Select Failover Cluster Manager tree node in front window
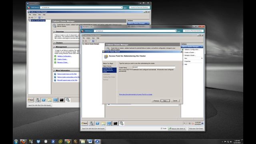Screen dimensions: 256x144 tap(92, 44)
